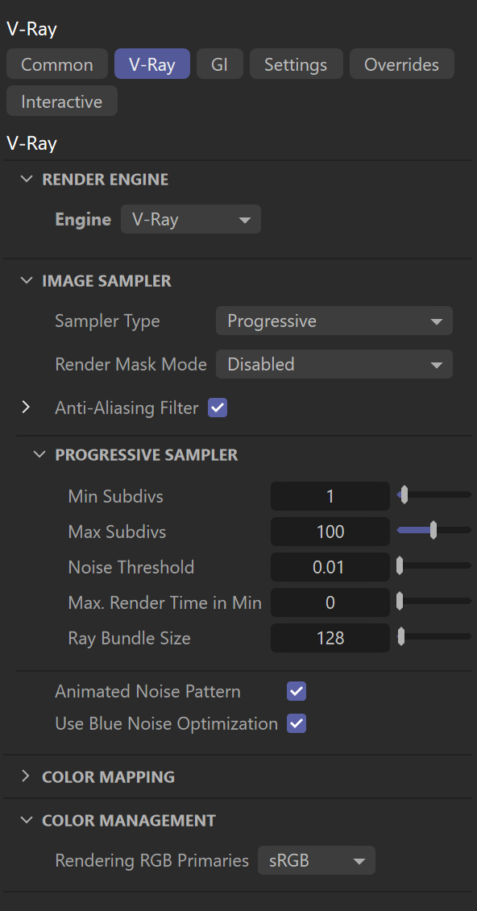This screenshot has height=911, width=477.
Task: Click the Noise Threshold value field
Action: 330,567
